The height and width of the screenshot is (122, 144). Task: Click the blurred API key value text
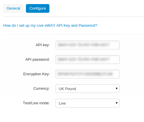[84, 45]
